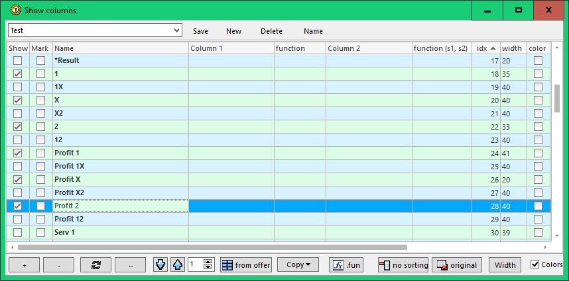Image resolution: width=569 pixels, height=281 pixels.
Task: Open the Test profile dropdown
Action: coord(176,30)
